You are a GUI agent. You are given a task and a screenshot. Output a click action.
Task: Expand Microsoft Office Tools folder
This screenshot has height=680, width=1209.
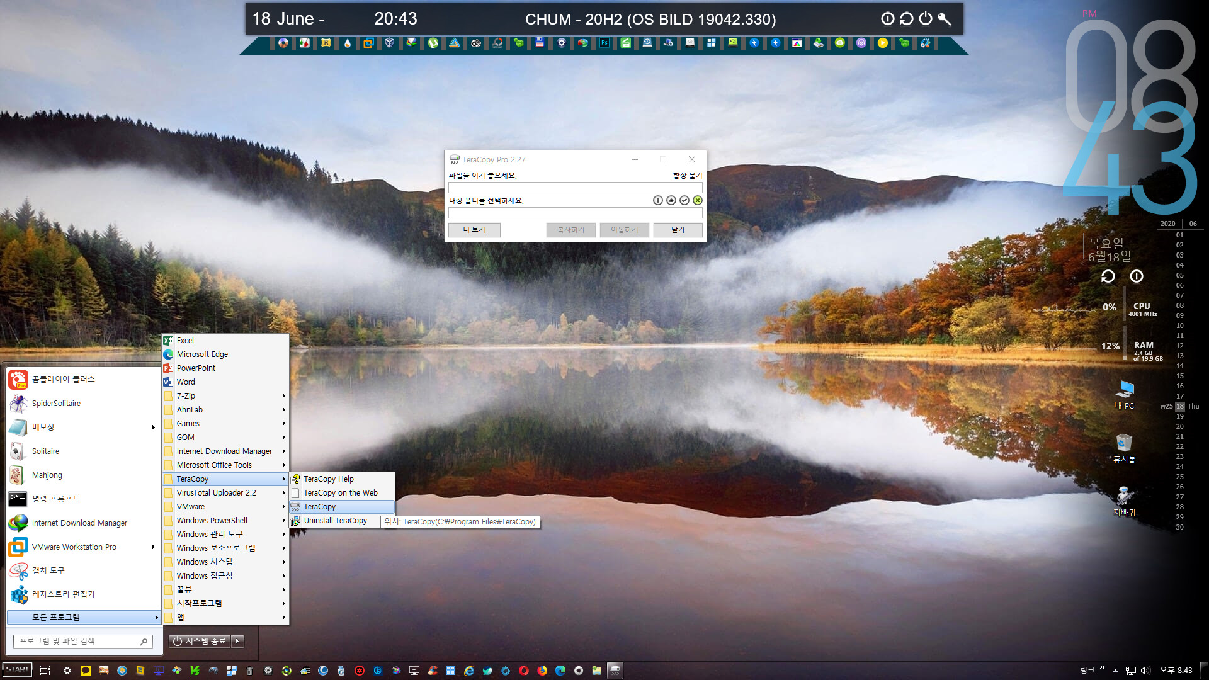[x=225, y=465]
